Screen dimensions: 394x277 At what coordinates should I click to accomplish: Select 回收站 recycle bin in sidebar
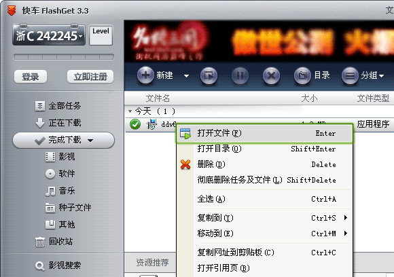click(54, 242)
